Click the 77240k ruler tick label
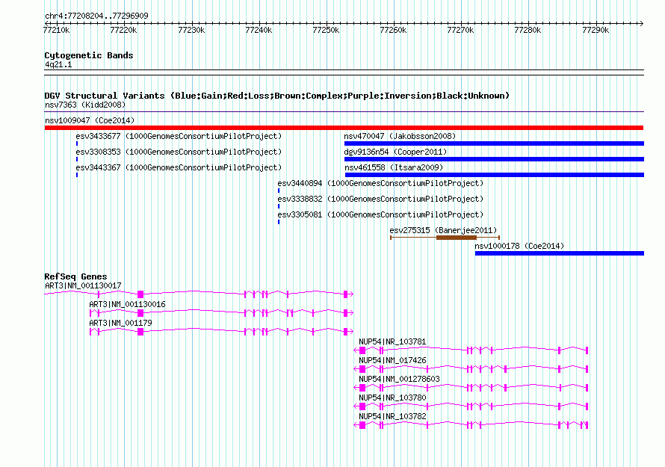The image size is (665, 467). click(259, 30)
